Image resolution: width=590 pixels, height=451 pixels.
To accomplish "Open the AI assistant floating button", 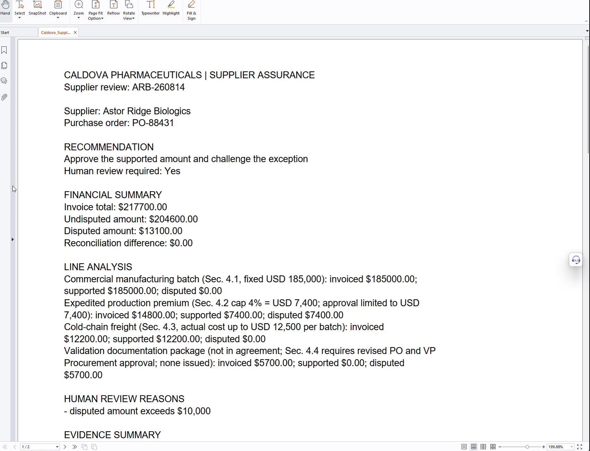I will (576, 260).
